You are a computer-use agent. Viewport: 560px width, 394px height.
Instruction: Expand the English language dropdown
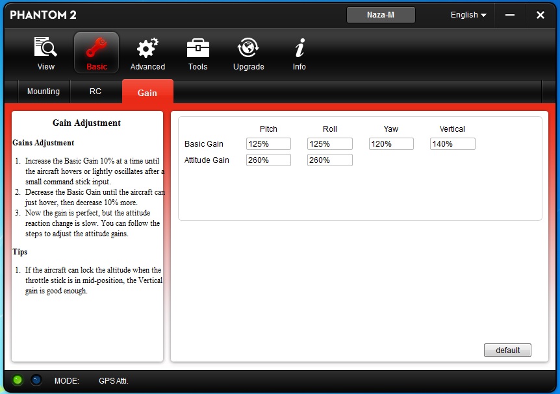(x=468, y=15)
